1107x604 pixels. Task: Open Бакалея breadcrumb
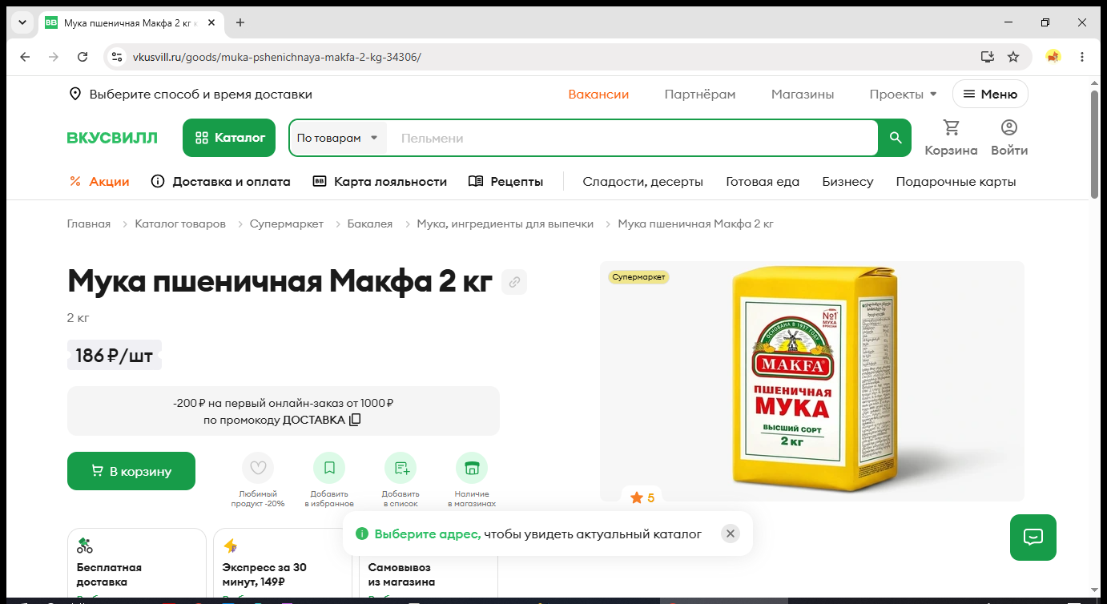(370, 224)
